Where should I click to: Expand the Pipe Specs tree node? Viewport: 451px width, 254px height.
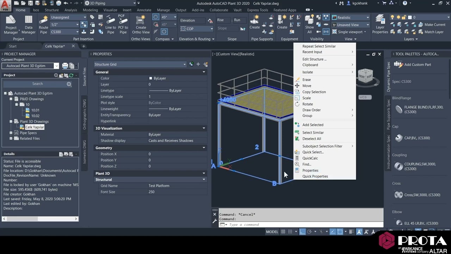(11, 133)
